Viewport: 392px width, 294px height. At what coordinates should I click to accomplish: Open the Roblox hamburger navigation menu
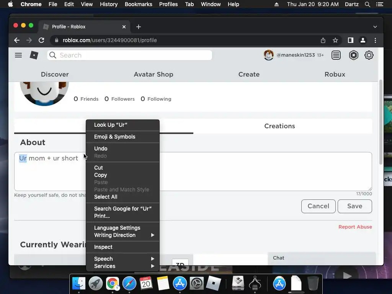(18, 55)
